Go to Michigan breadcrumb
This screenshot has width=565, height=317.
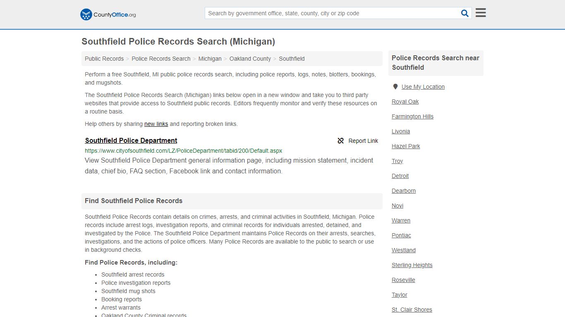210,59
